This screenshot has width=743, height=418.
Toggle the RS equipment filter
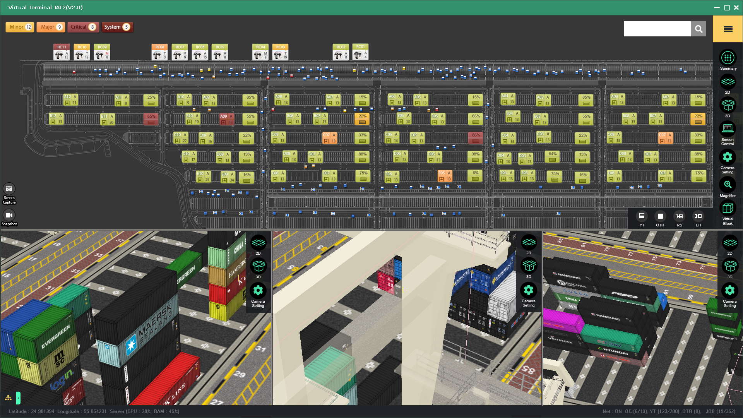point(679,216)
